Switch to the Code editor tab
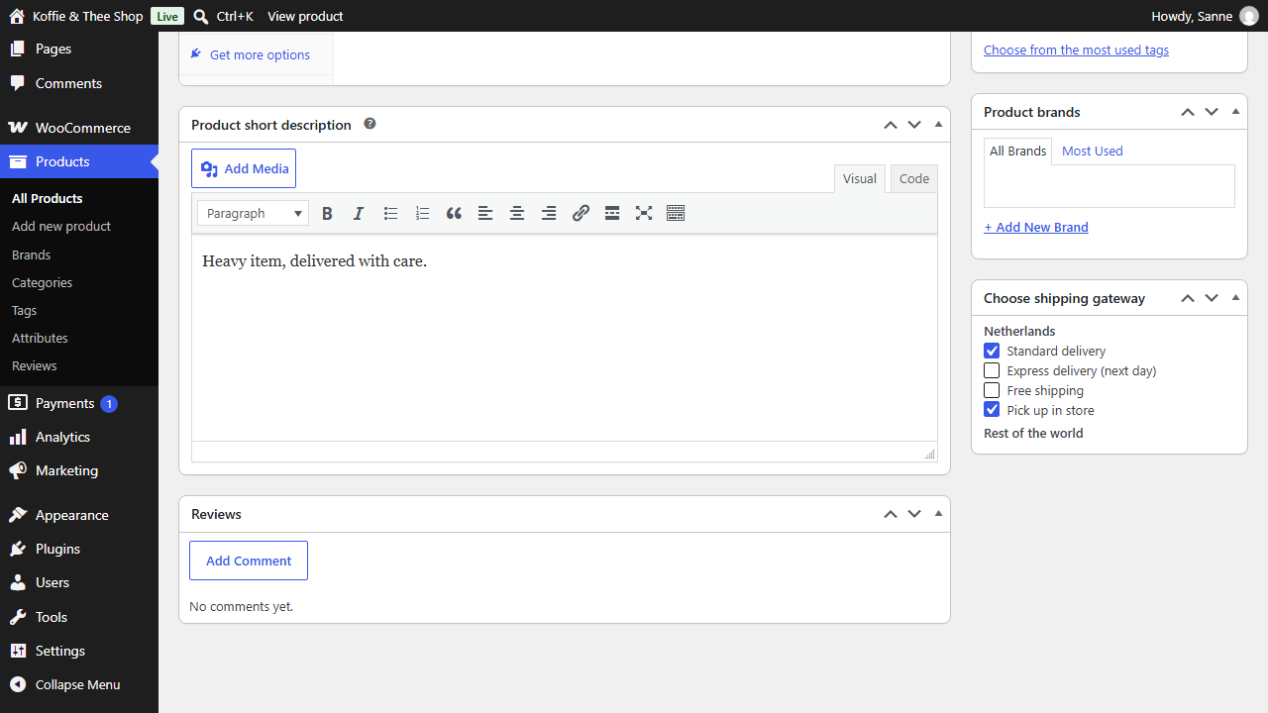This screenshot has height=713, width=1268. [914, 178]
